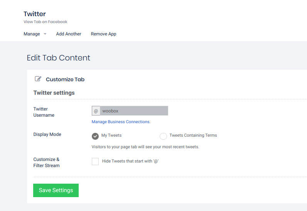Image resolution: width=307 pixels, height=211 pixels.
Task: Open the Manage menu
Action: click(32, 34)
